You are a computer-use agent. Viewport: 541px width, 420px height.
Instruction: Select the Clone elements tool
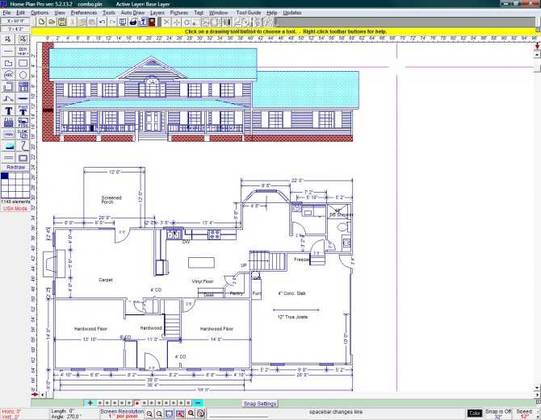[x=23, y=134]
